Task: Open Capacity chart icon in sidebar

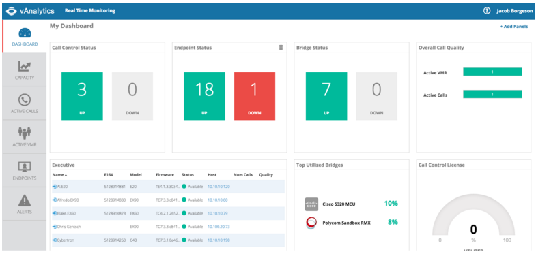Action: tap(25, 67)
